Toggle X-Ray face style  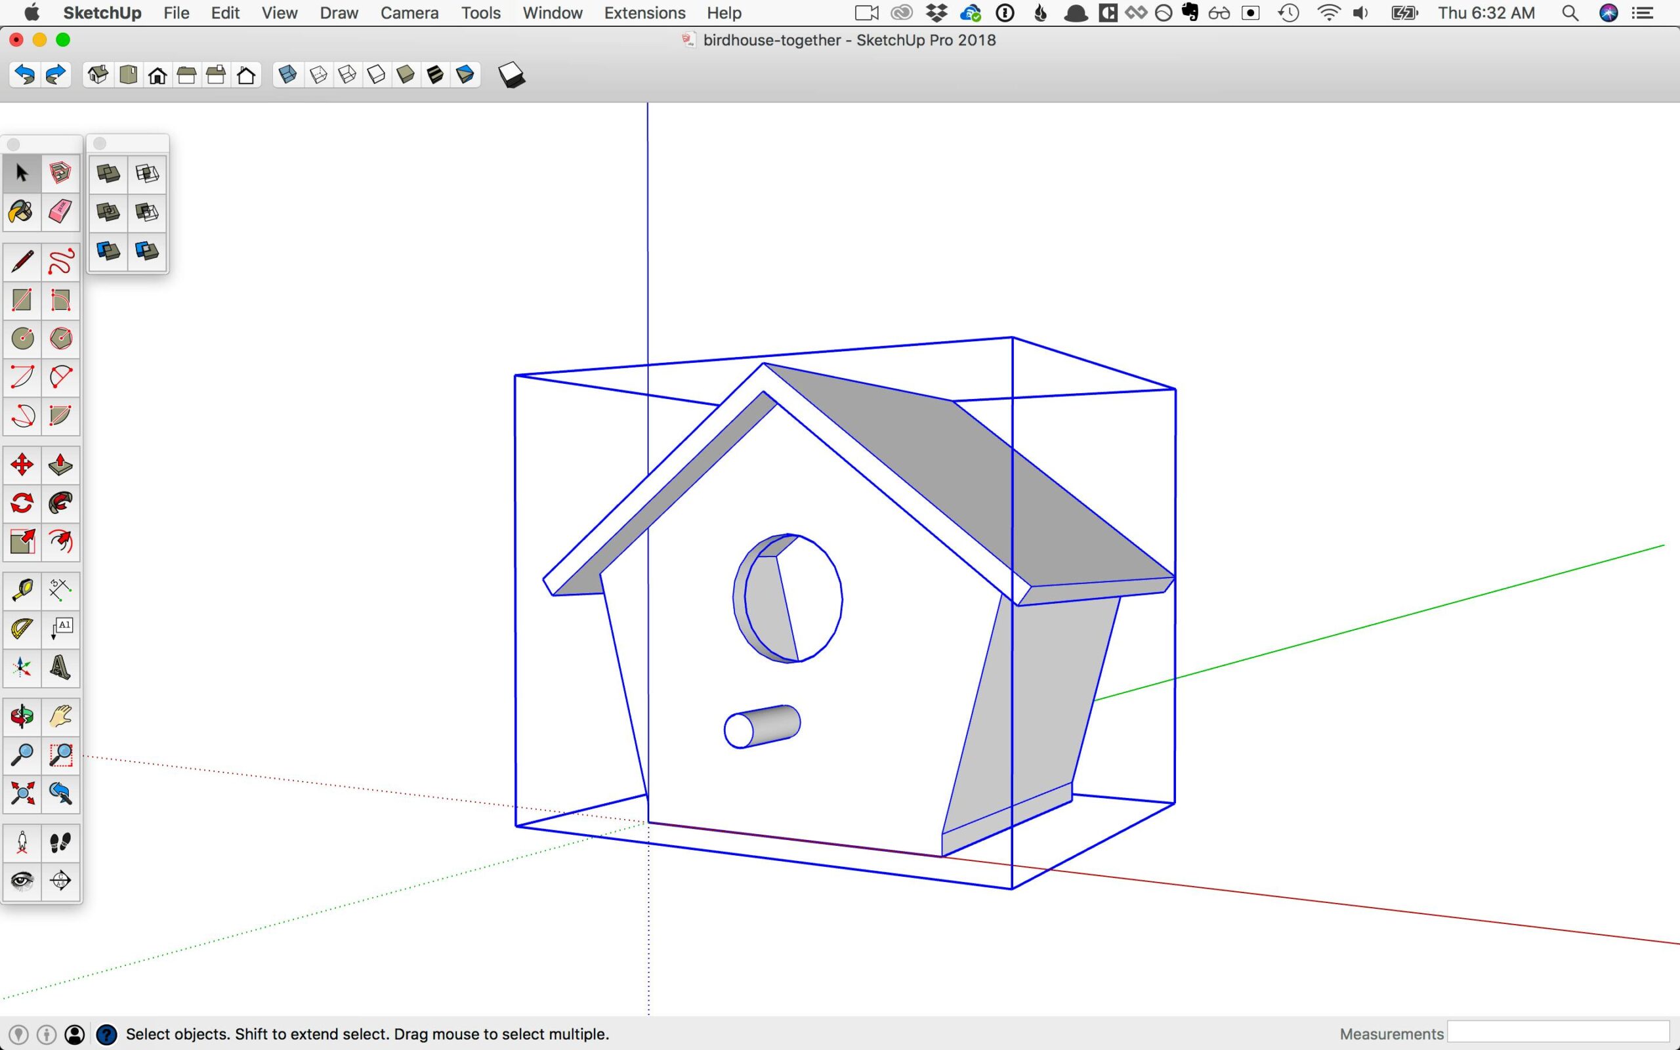tap(287, 74)
